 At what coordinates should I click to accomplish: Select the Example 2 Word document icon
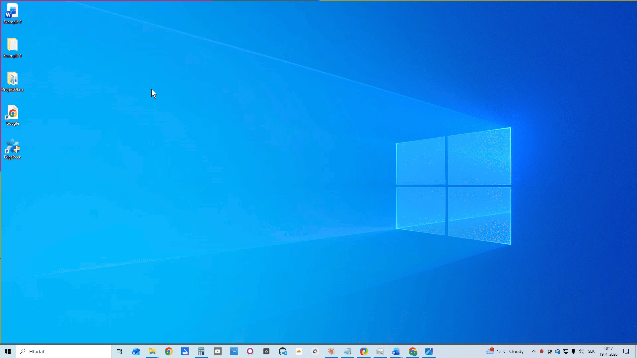[13, 14]
